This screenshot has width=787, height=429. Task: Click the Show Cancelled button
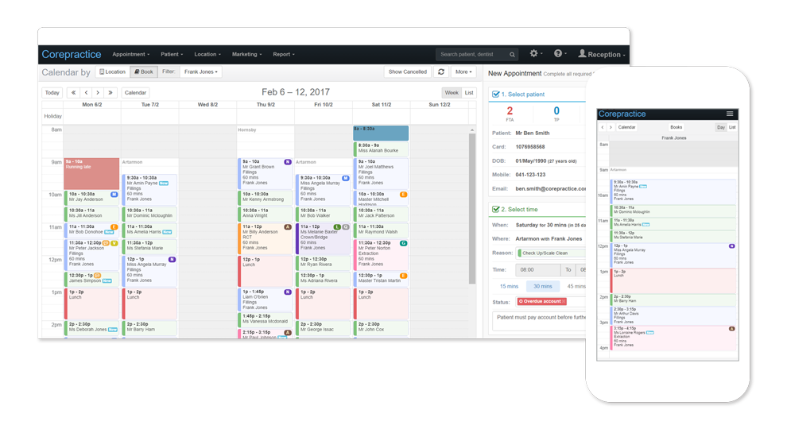coord(407,72)
